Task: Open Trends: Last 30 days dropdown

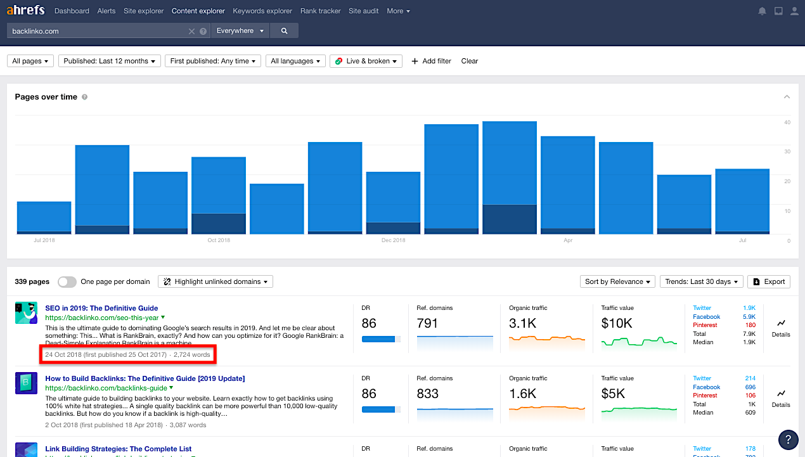Action: click(x=701, y=281)
